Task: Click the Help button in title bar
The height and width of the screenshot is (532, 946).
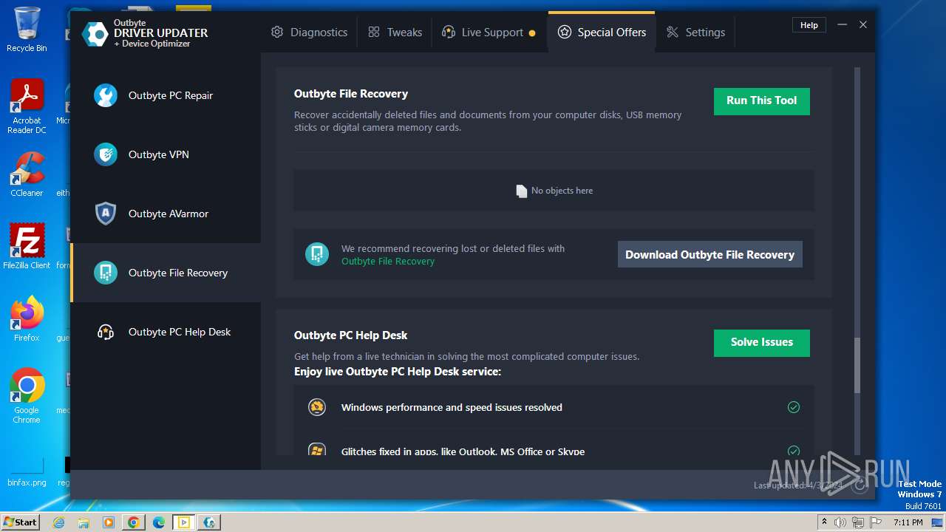Action: tap(809, 25)
